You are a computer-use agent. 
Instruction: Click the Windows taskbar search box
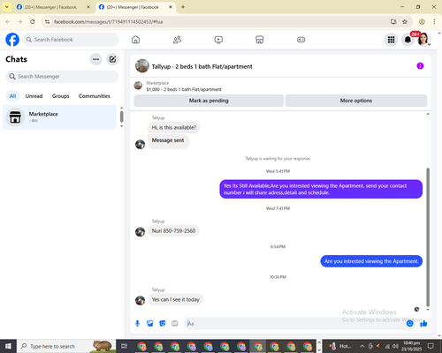coord(66,346)
